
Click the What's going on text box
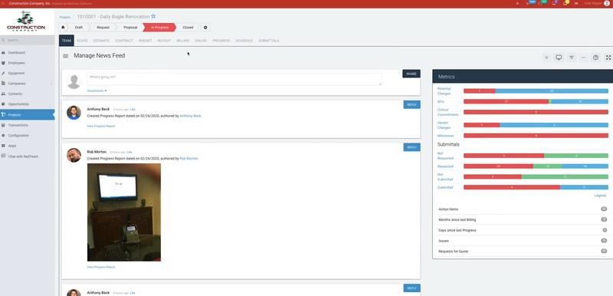[234, 79]
